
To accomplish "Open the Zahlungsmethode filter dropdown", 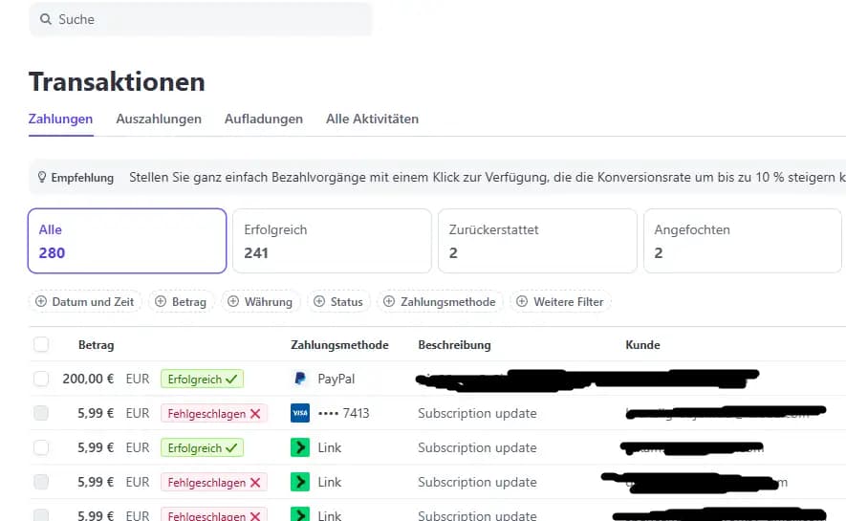I will pos(440,302).
